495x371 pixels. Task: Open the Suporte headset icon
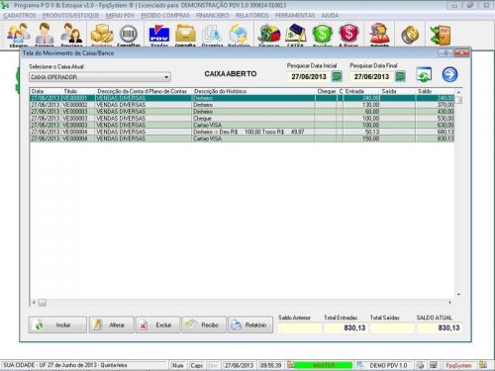(379, 35)
